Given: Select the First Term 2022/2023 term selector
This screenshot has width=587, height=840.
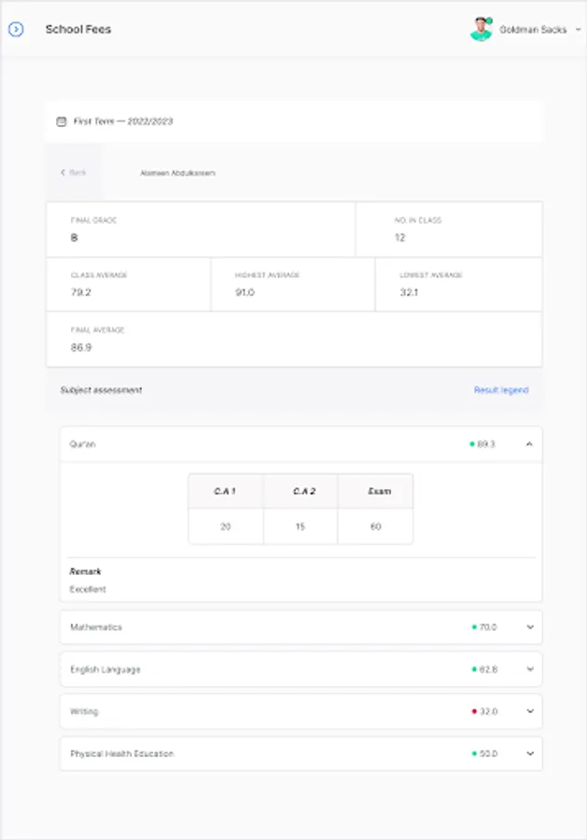Looking at the screenshot, I should click(x=123, y=121).
